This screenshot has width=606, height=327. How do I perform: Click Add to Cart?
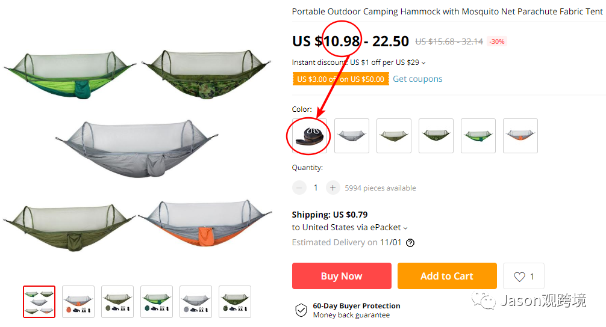[447, 277]
